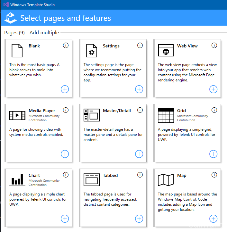Click the Media Player filmstrip thumbnail
The width and height of the screenshot is (227, 232).
(x=17, y=115)
